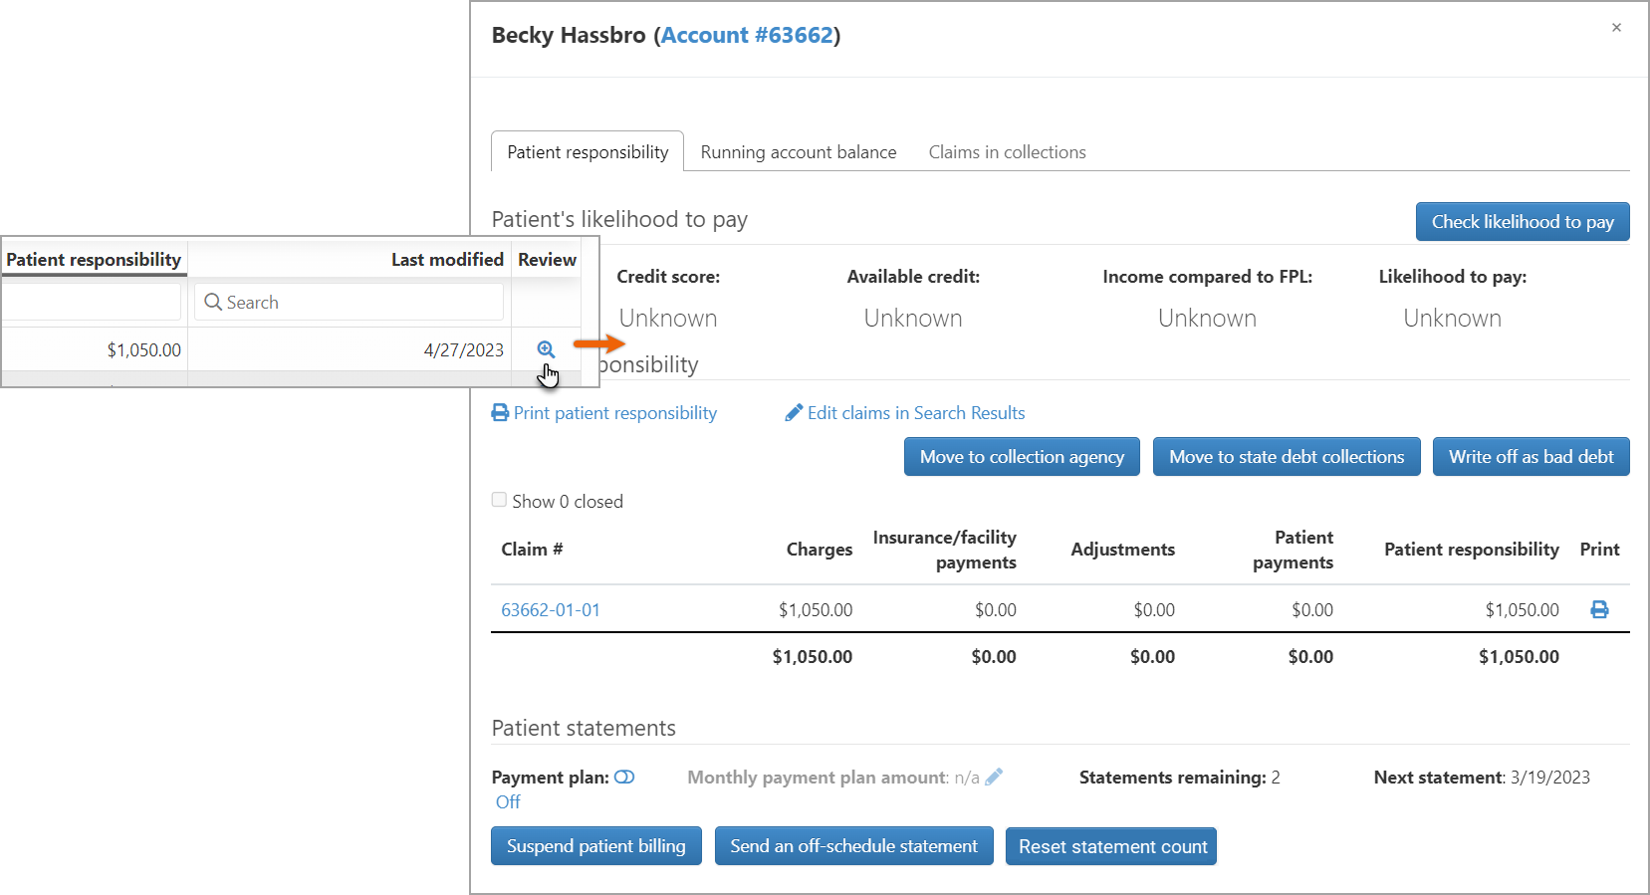
Task: Edit monthly payment plan amount pencil icon
Action: pyautogui.click(x=994, y=778)
